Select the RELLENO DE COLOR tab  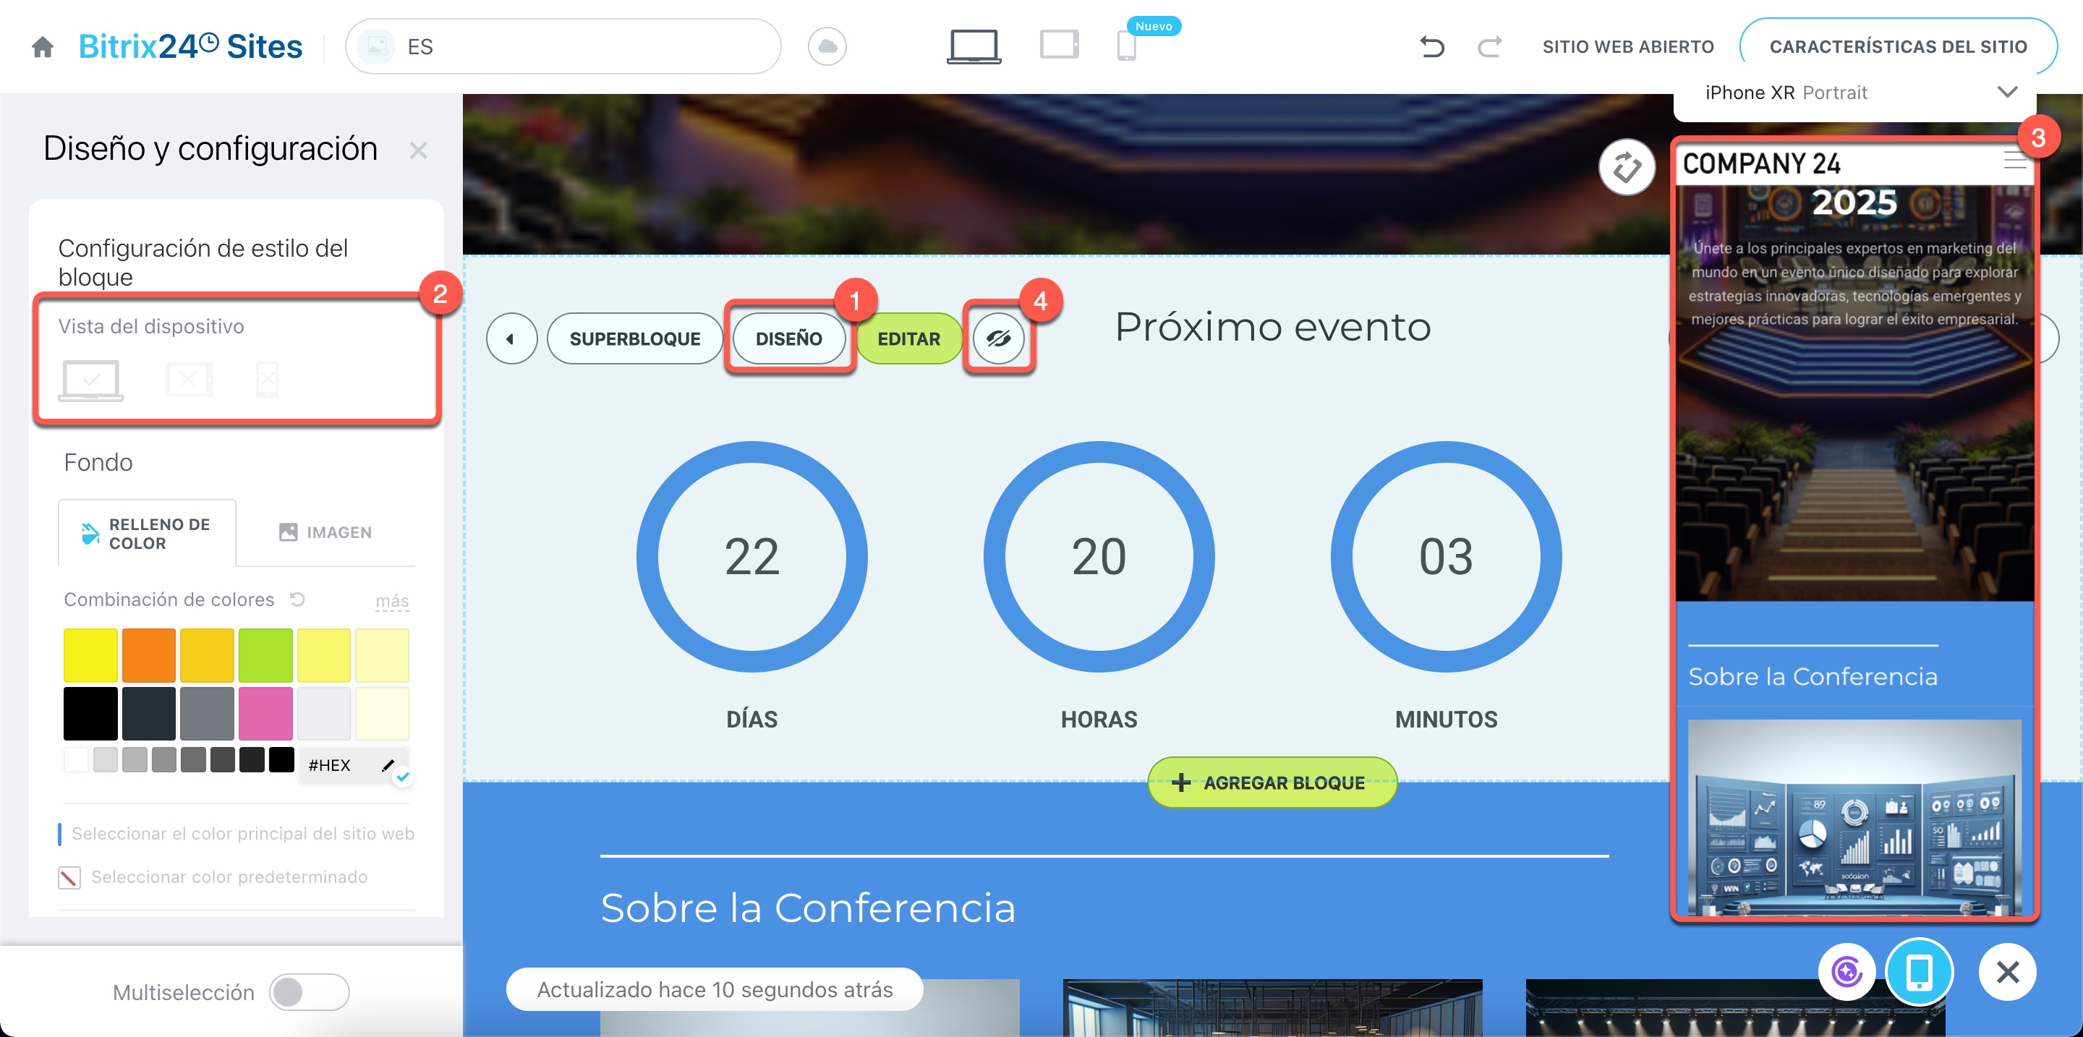147,534
